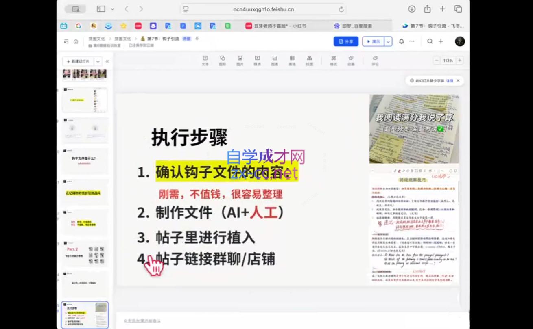Image resolution: width=533 pixels, height=329 pixels.
Task: Open the comment (评论) tool
Action: (x=375, y=61)
